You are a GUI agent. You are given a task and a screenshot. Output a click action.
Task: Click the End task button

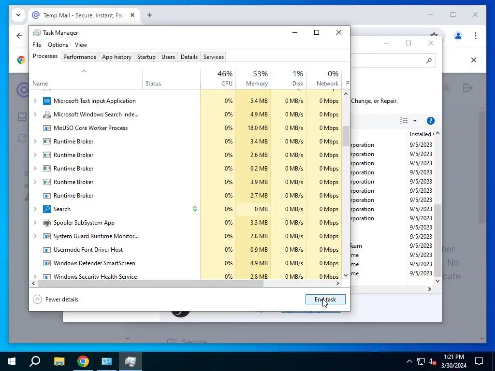pos(325,300)
